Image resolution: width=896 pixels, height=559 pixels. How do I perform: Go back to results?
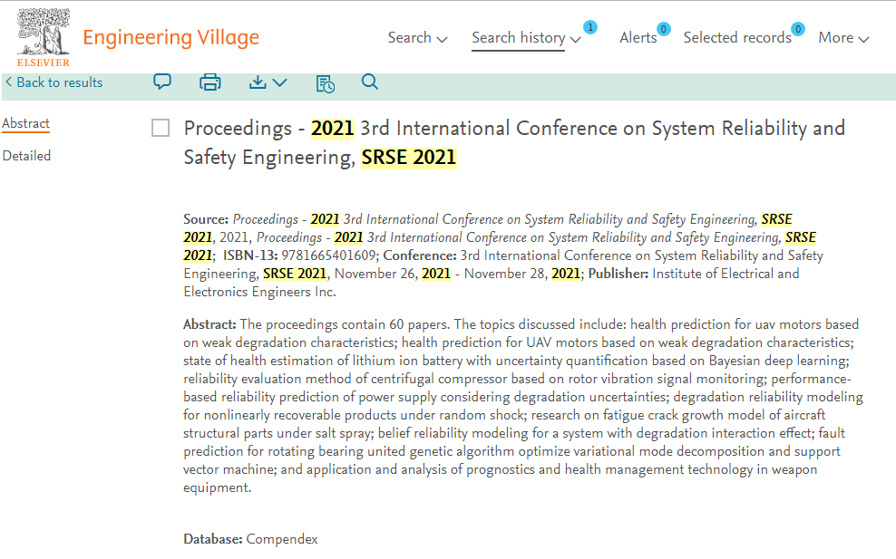54,82
